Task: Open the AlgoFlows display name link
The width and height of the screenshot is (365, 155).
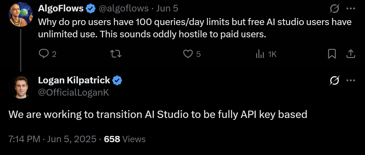Action: pyautogui.click(x=61, y=9)
